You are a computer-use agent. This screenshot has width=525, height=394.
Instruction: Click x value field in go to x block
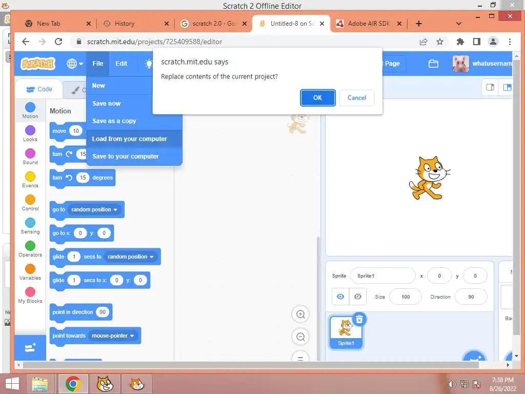point(80,233)
